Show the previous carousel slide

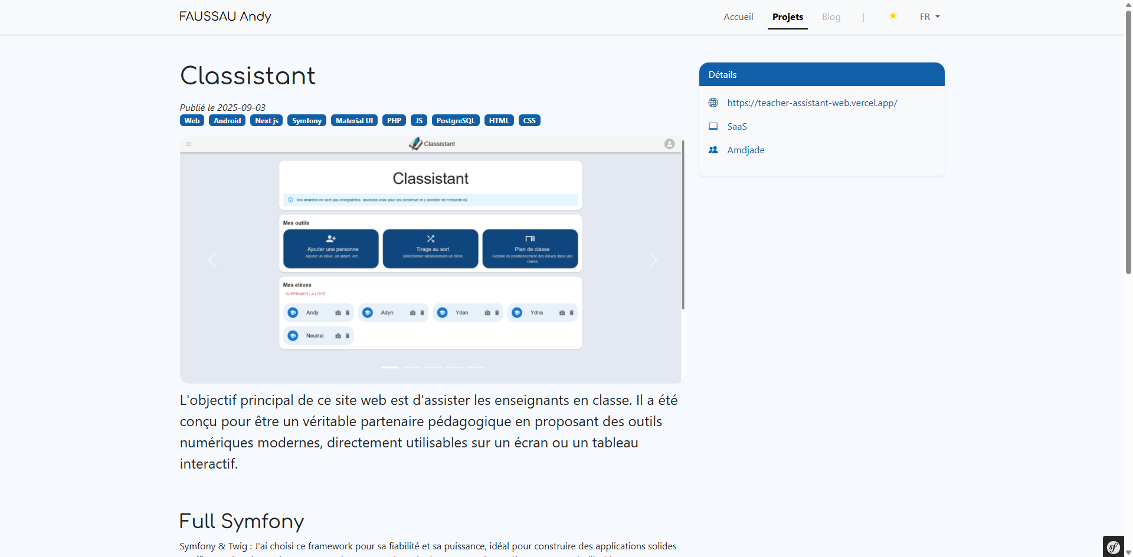click(212, 260)
